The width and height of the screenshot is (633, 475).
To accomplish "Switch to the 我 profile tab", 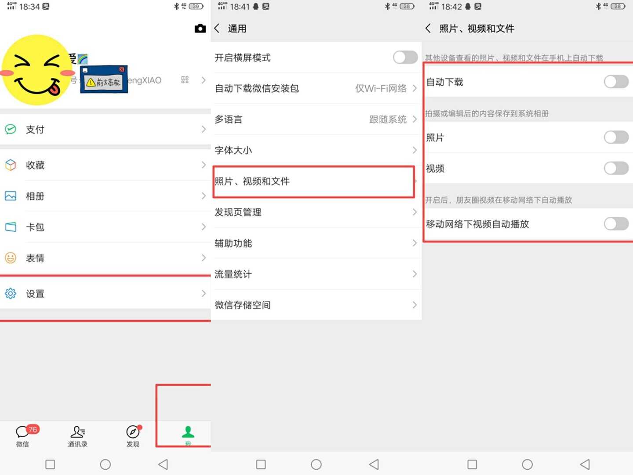I will point(188,436).
